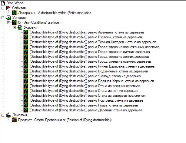186x143 pixels.
Task: Click the red flag События icon
Action: click(8, 8)
